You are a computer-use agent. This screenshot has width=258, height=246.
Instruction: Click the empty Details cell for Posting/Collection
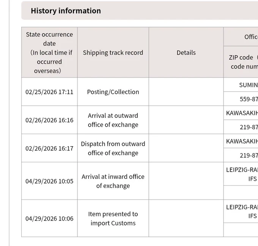coord(186,92)
